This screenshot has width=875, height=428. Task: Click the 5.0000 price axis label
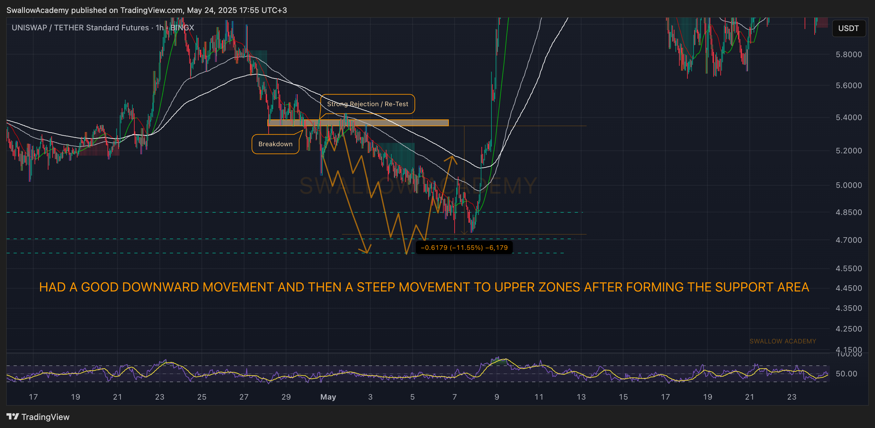click(x=849, y=186)
